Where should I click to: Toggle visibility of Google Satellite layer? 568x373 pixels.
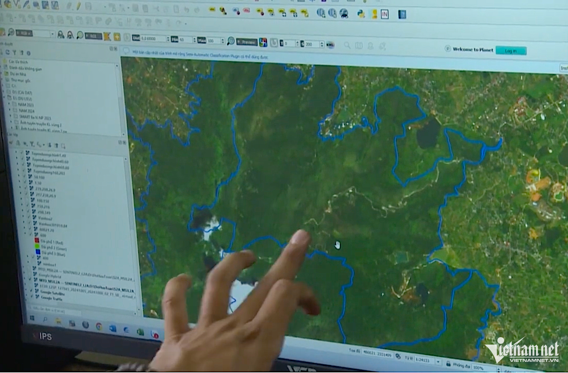tap(32, 291)
